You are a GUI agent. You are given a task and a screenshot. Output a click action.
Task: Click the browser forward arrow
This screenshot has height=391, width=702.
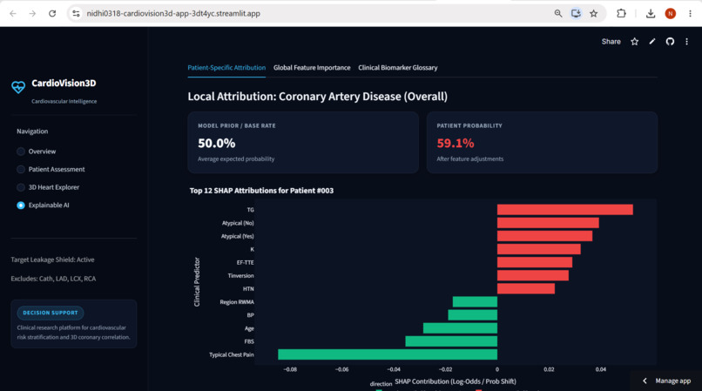[x=32, y=13]
